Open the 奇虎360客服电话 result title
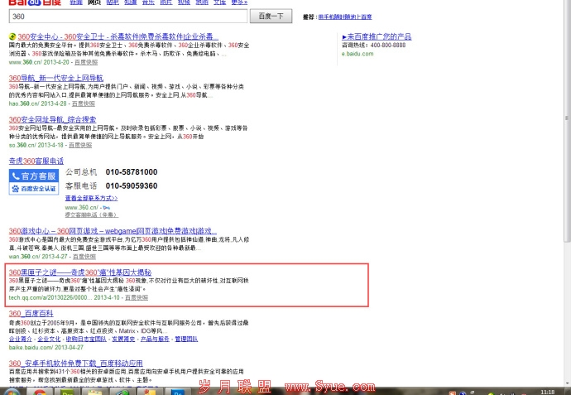Viewport: 571px width, 395px height. pyautogui.click(x=36, y=161)
